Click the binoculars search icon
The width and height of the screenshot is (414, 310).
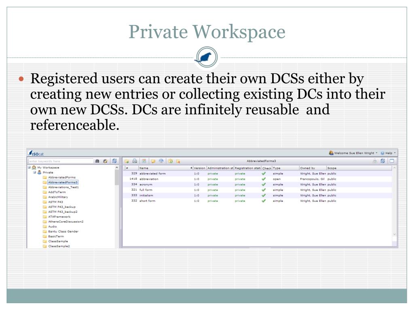point(97,161)
